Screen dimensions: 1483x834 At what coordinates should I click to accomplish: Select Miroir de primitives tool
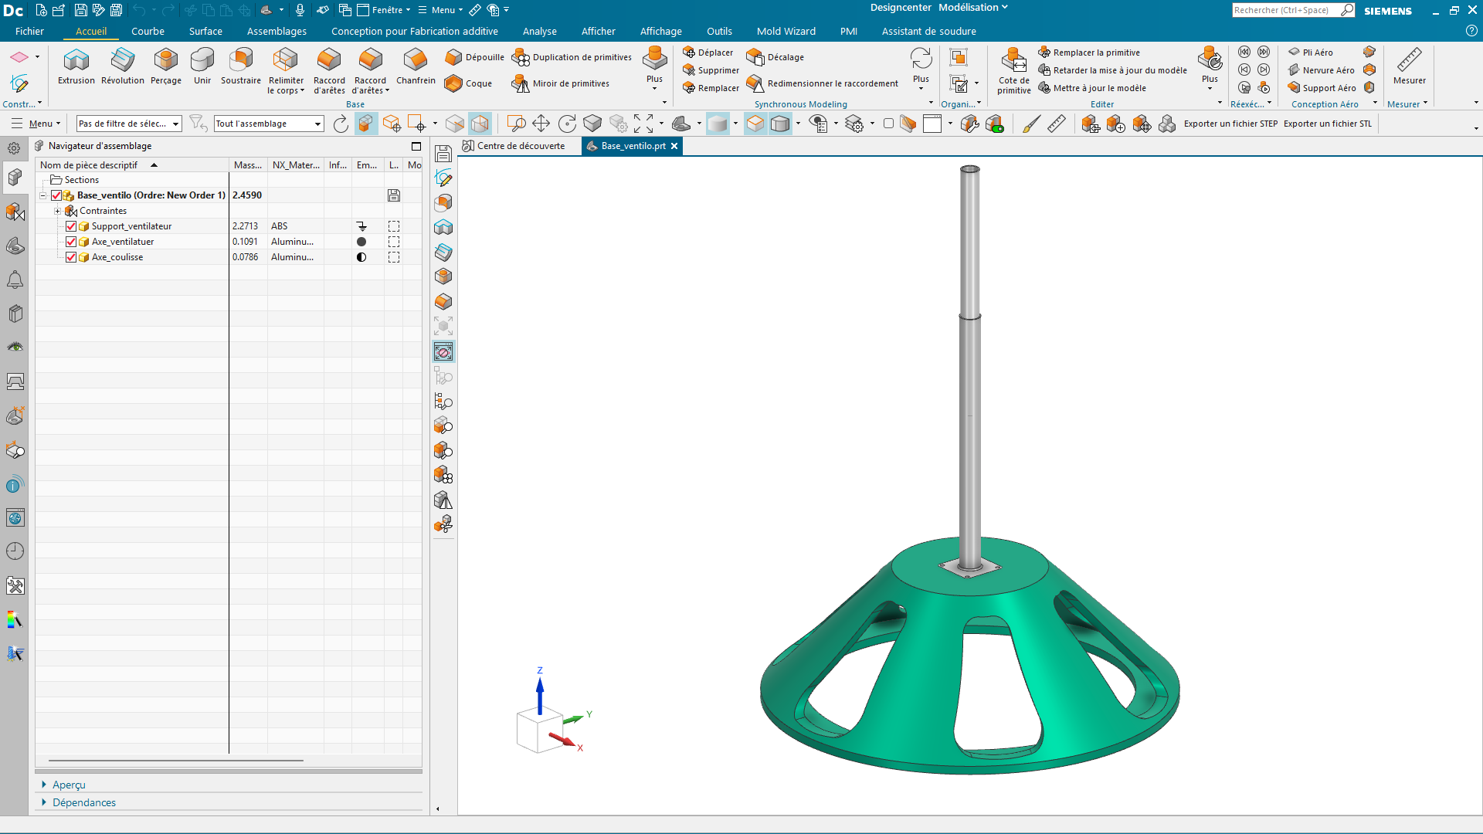[561, 83]
